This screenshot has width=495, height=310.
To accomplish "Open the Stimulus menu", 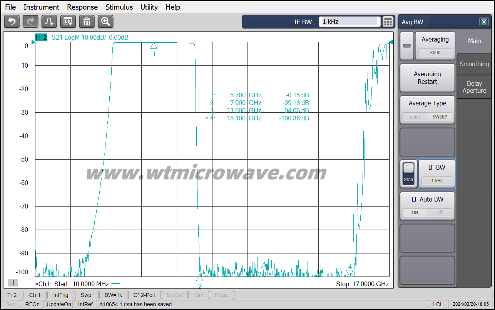I will coord(119,7).
